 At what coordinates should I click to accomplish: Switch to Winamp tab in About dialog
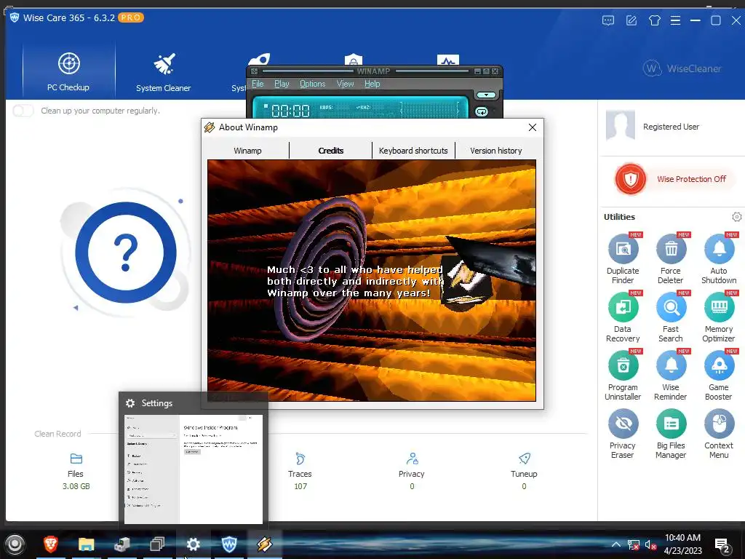pos(247,151)
